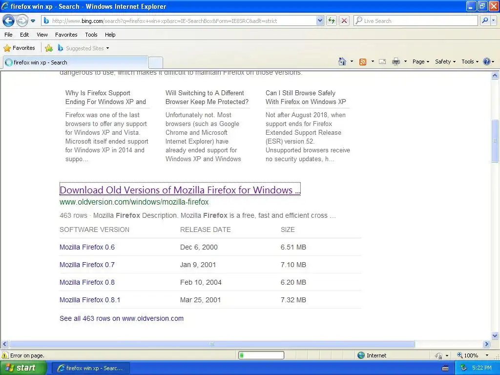Open the Help menu
The width and height of the screenshot is (500, 375).
(x=110, y=35)
